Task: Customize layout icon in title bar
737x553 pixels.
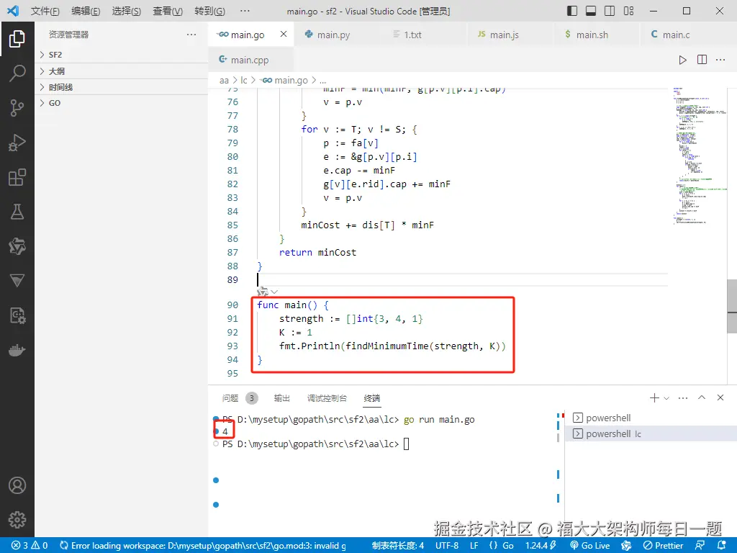Action: coord(628,11)
